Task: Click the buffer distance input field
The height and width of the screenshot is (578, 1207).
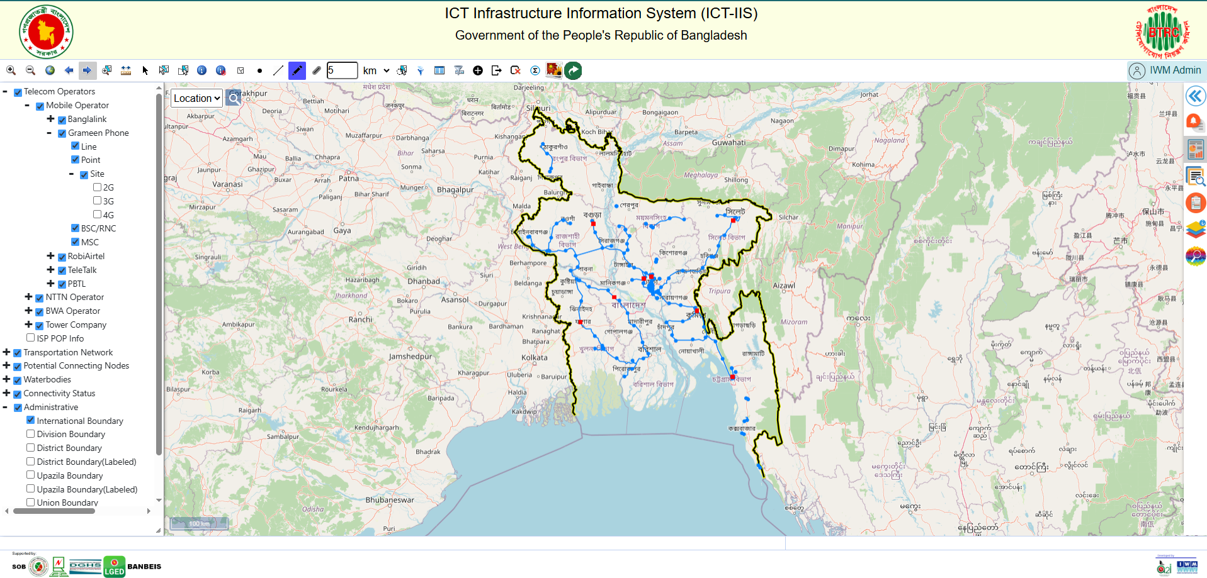Action: [x=342, y=70]
